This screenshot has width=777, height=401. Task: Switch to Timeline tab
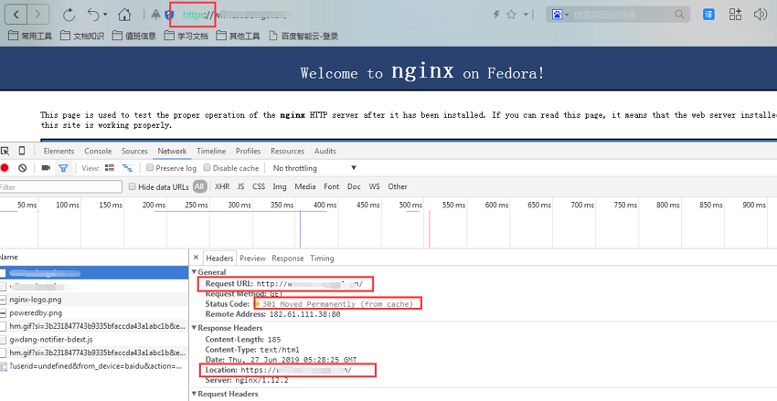pos(211,151)
